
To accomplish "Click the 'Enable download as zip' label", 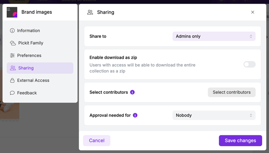I will tap(113, 58).
